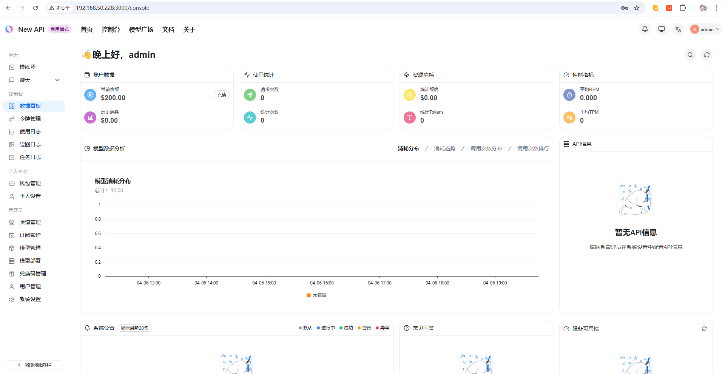
Task: Refresh the 服务可用性 panel
Action: [x=704, y=329]
